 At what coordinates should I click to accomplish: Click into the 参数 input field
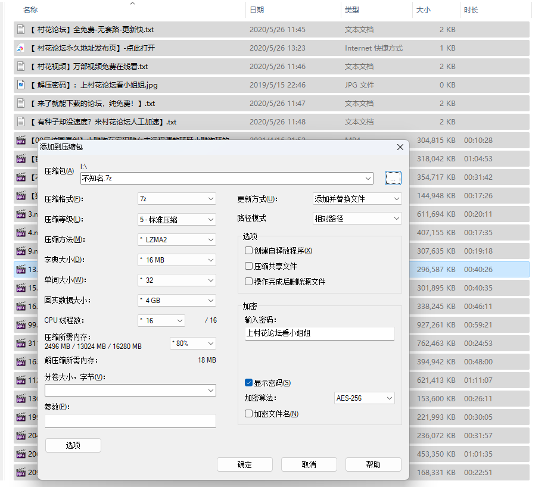(130, 421)
